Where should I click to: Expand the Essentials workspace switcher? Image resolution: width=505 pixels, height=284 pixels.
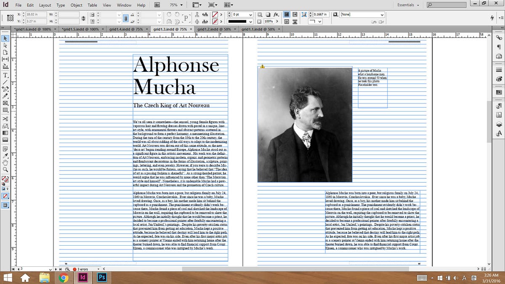pyautogui.click(x=408, y=5)
